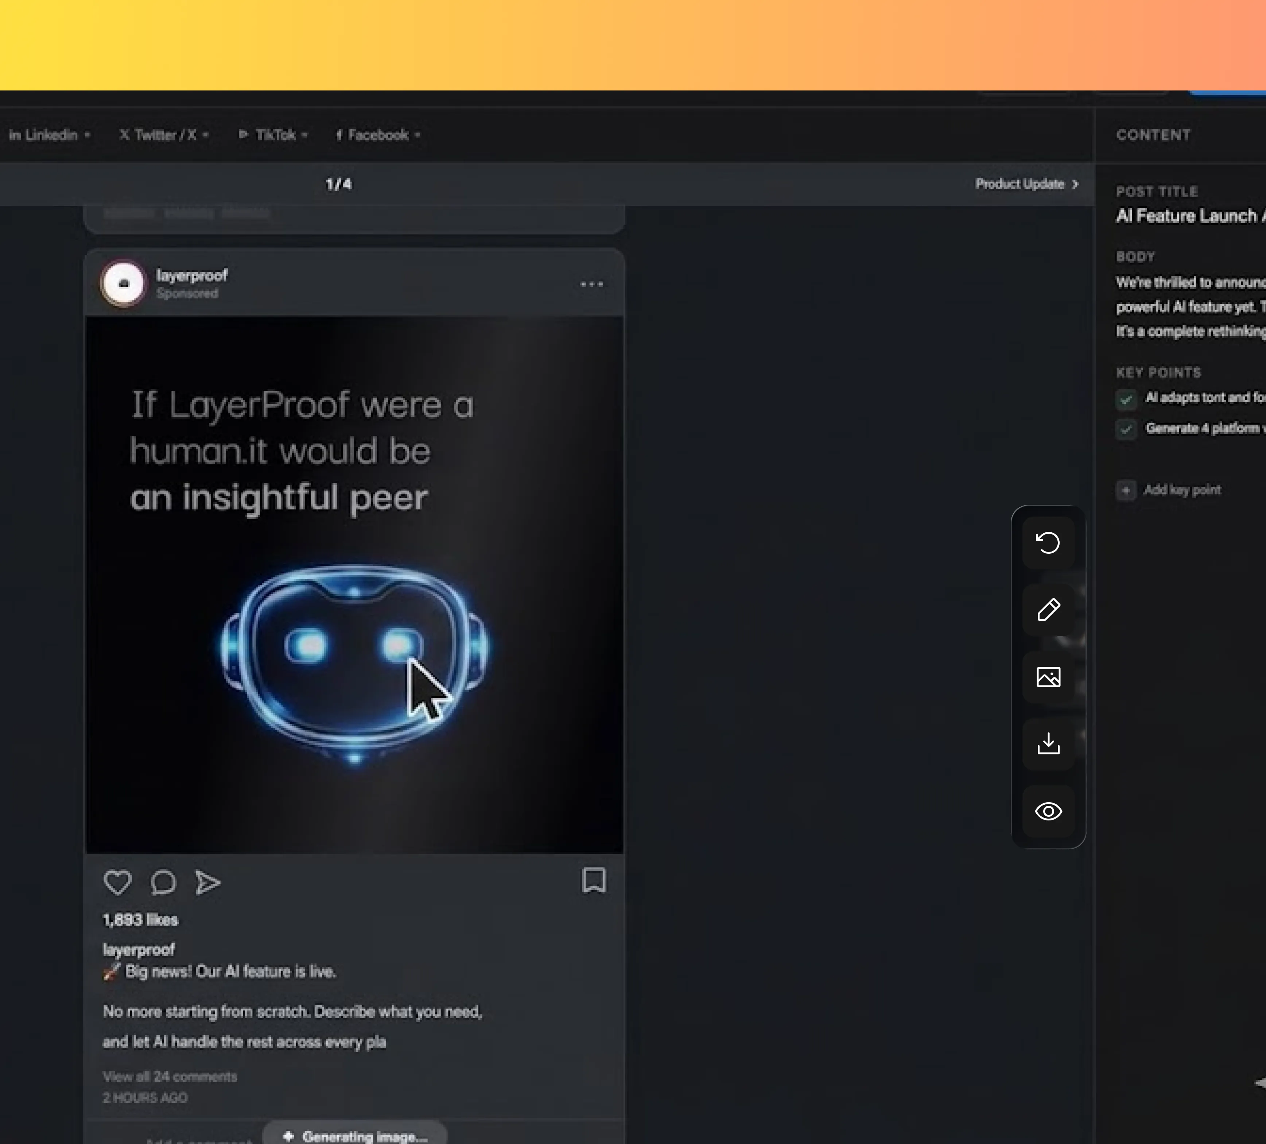
Task: Click the share paper-plane icon
Action: (208, 882)
